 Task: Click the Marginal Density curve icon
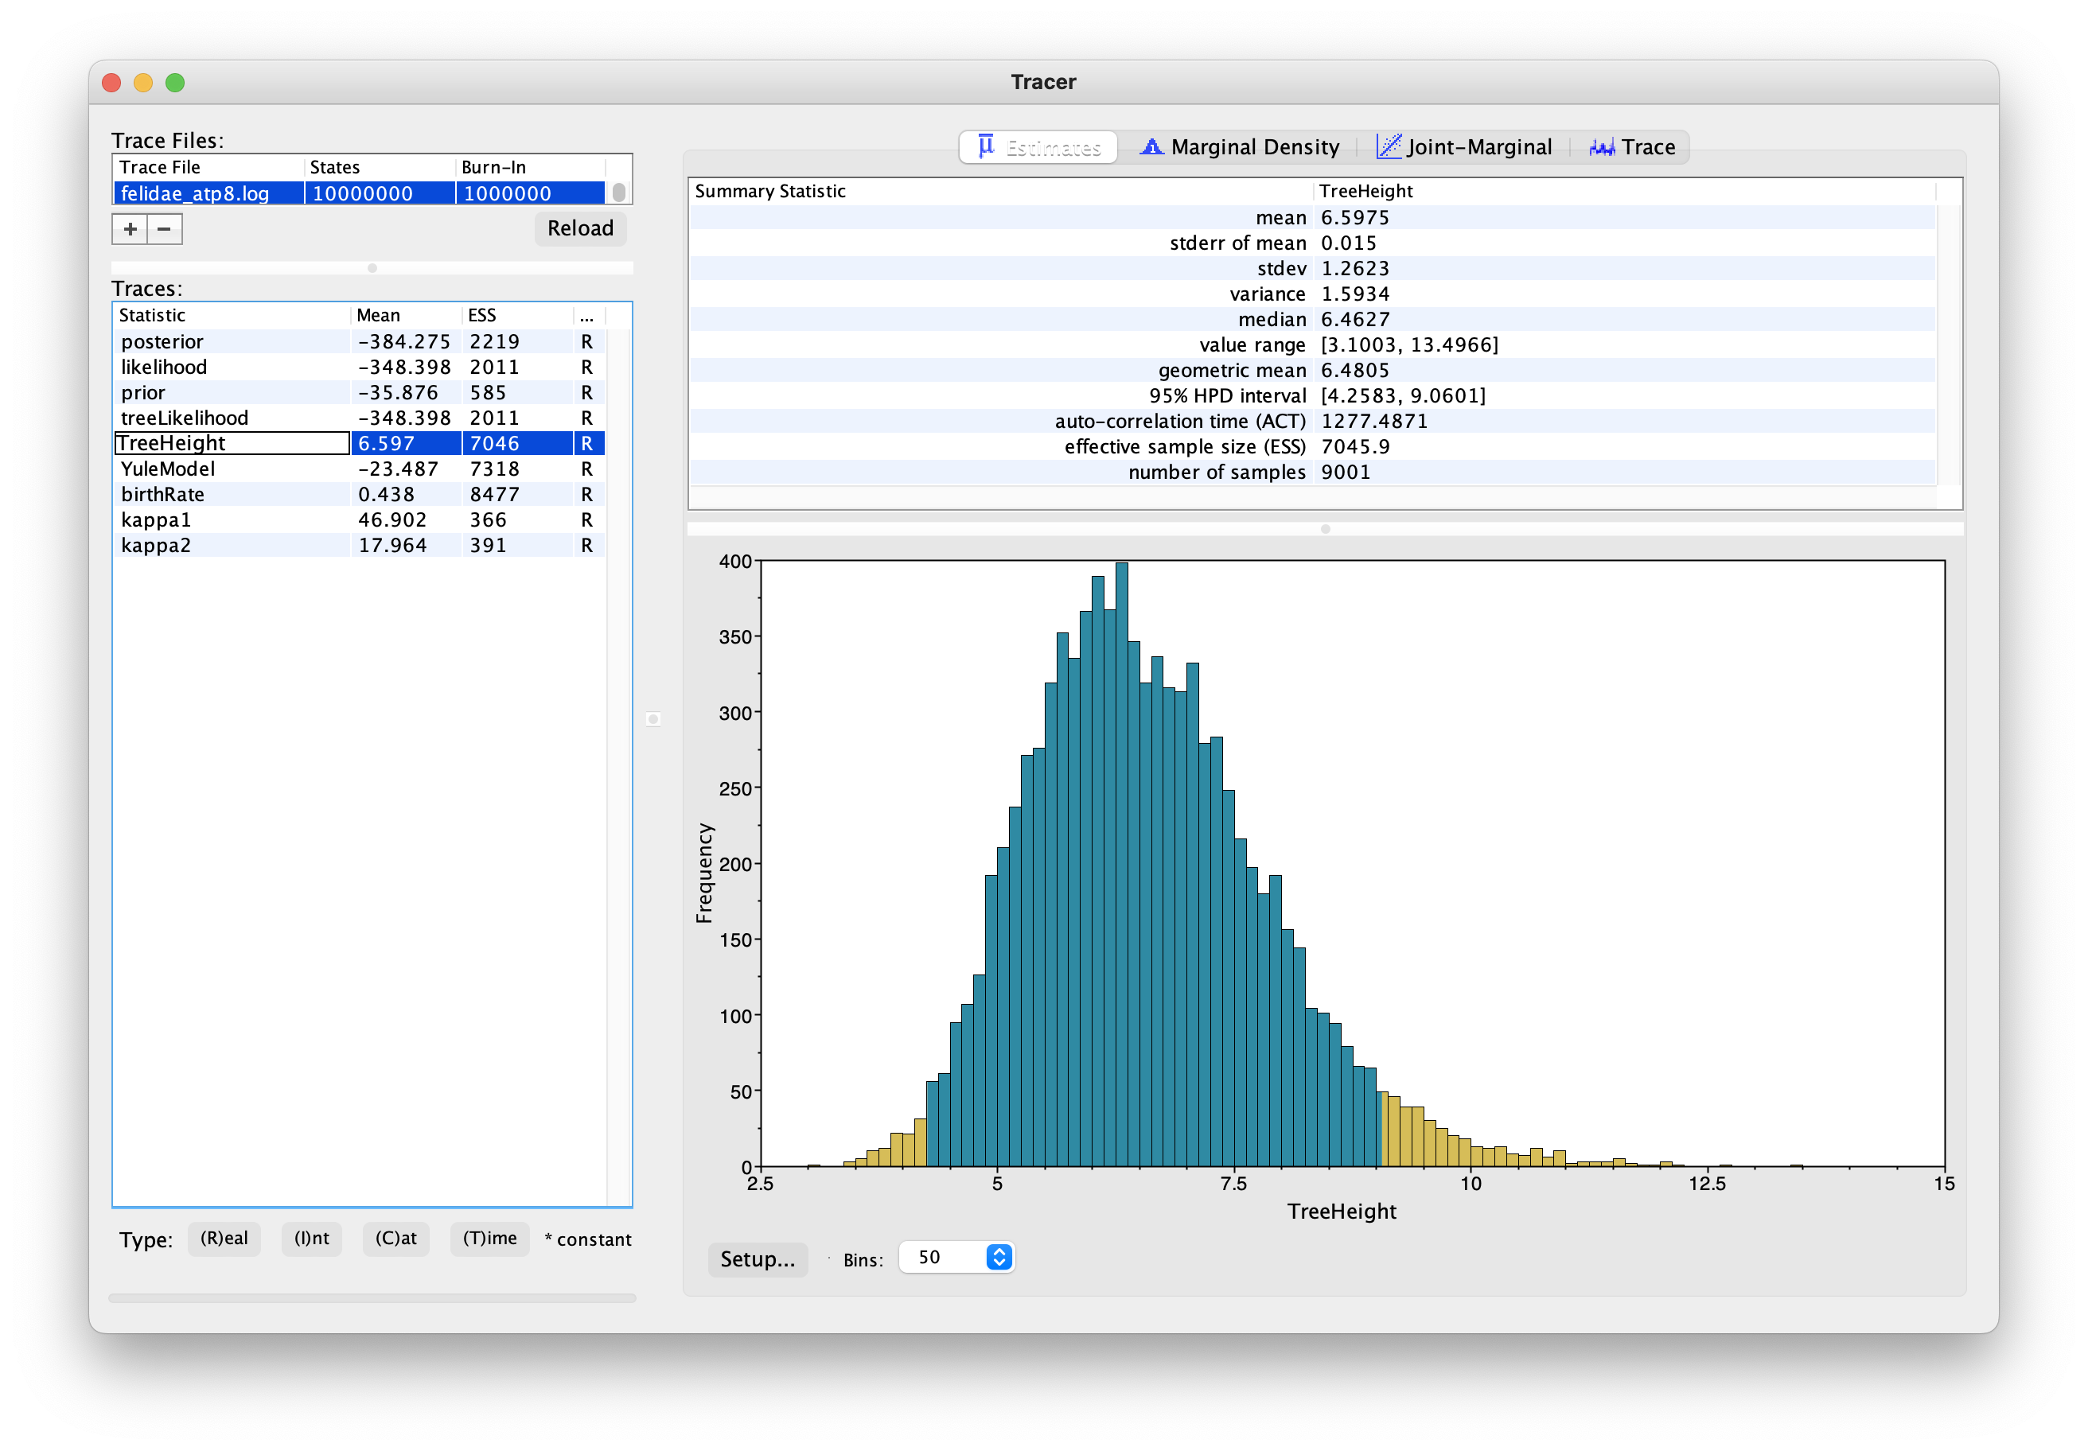pos(1151,146)
